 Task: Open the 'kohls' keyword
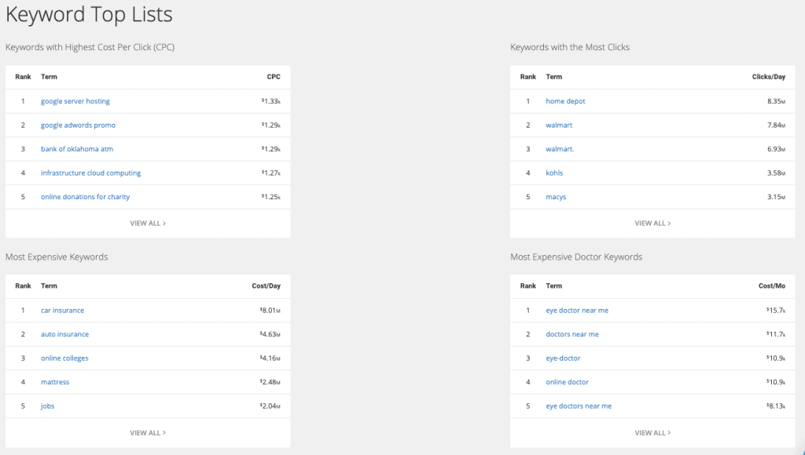(x=554, y=173)
